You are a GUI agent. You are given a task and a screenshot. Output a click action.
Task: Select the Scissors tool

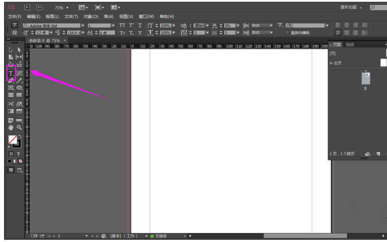(x=11, y=104)
